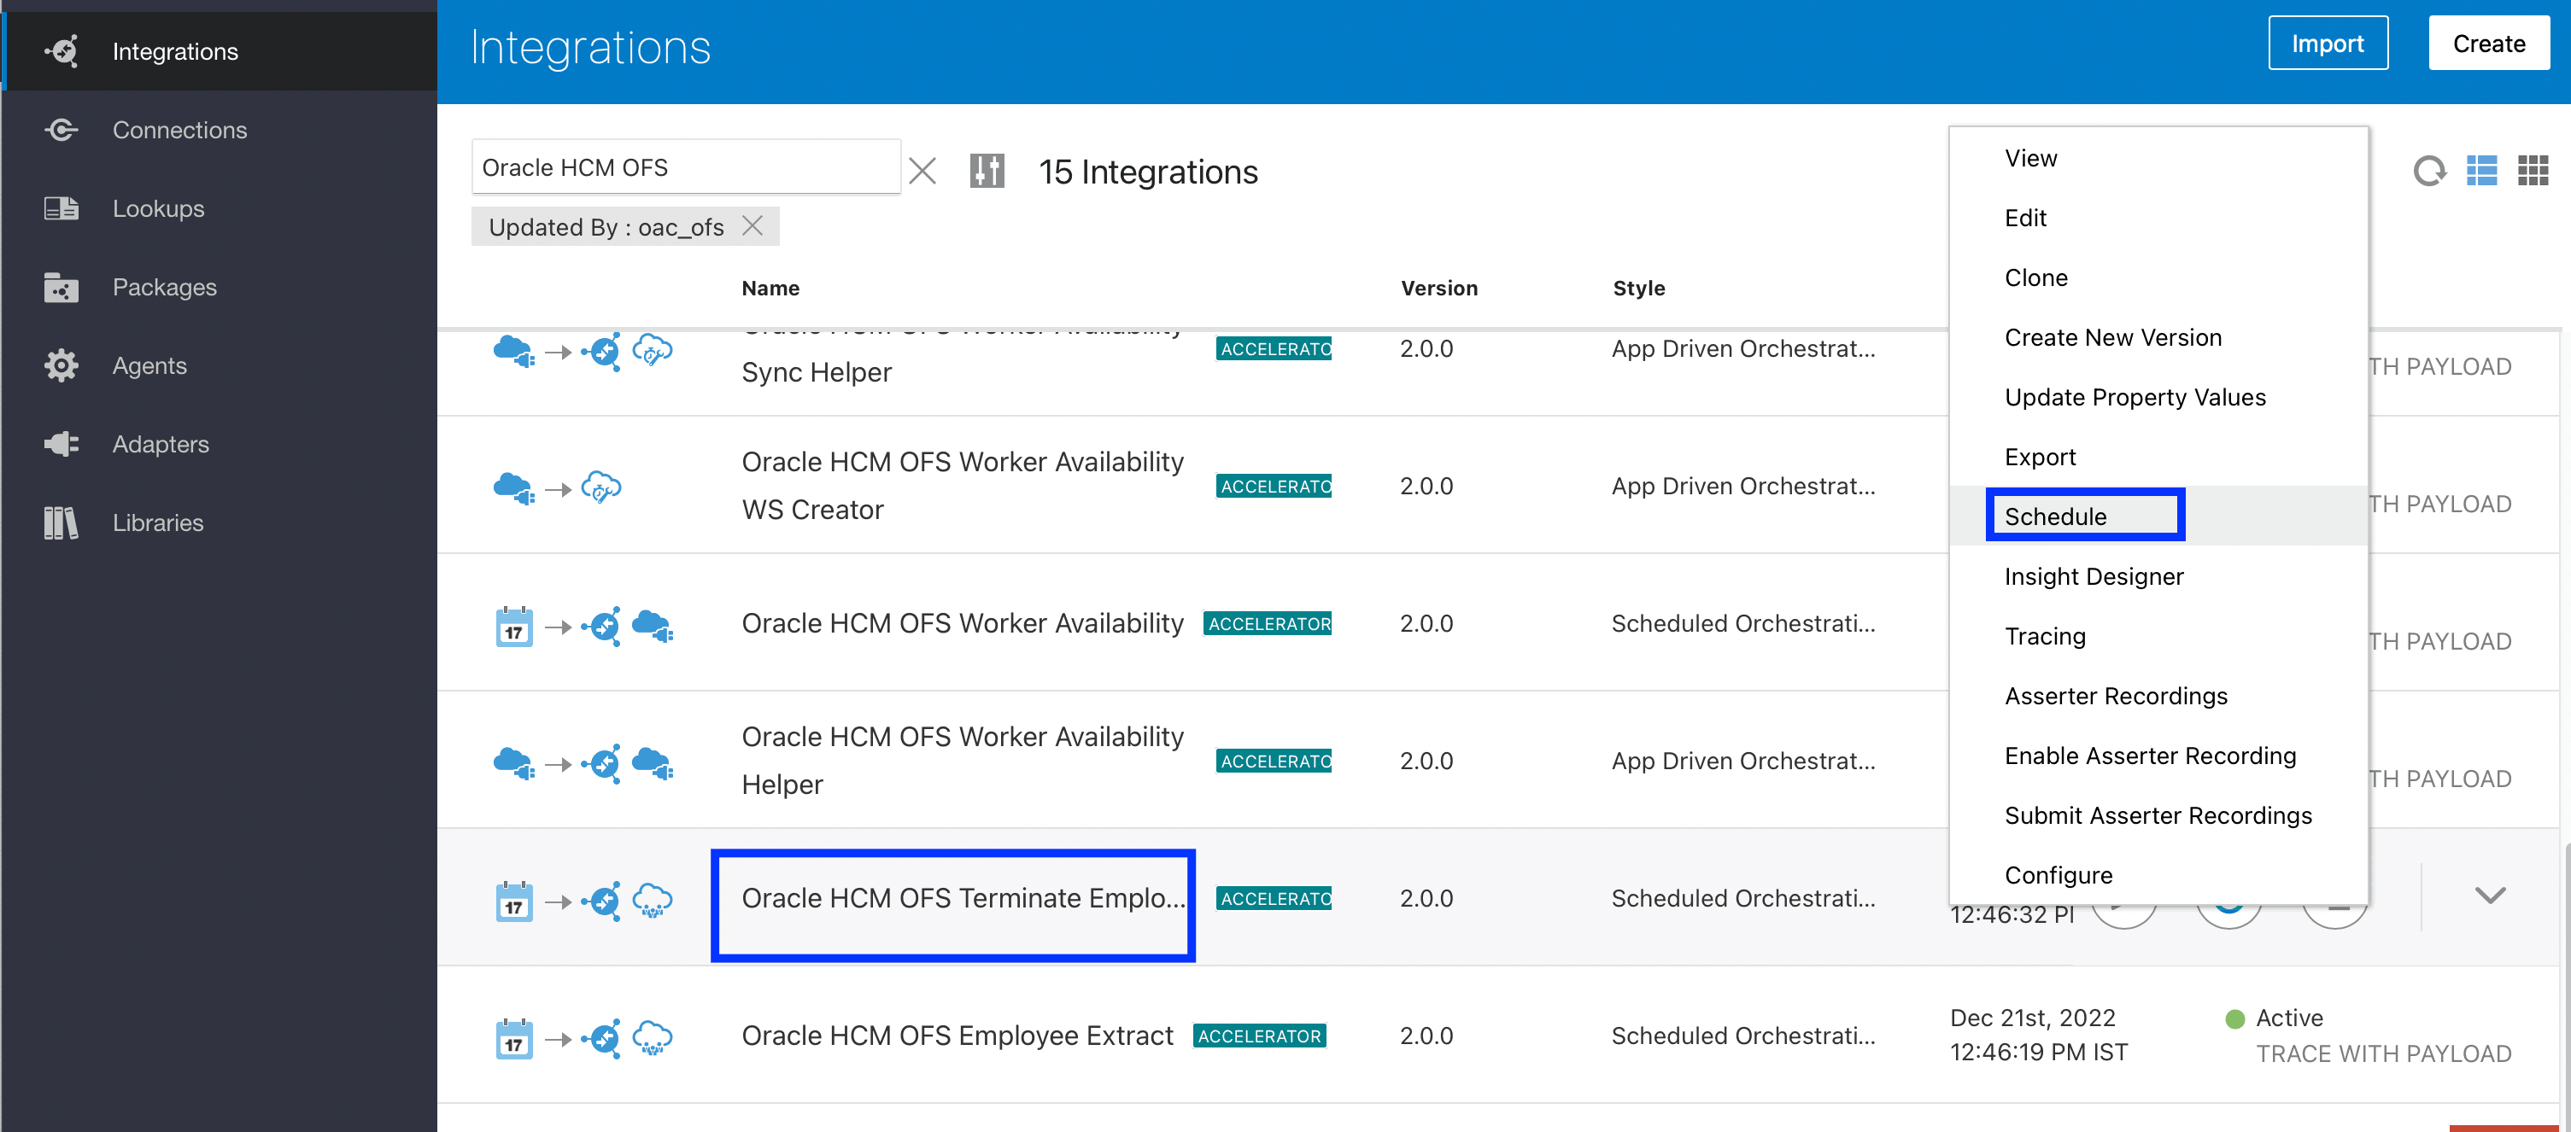Open Lookups in the sidebar
The width and height of the screenshot is (2571, 1132).
tap(158, 208)
